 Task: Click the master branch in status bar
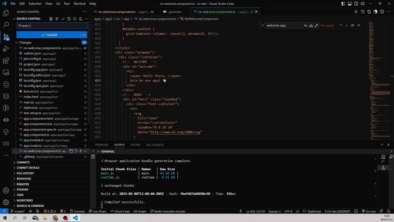pos(18,211)
